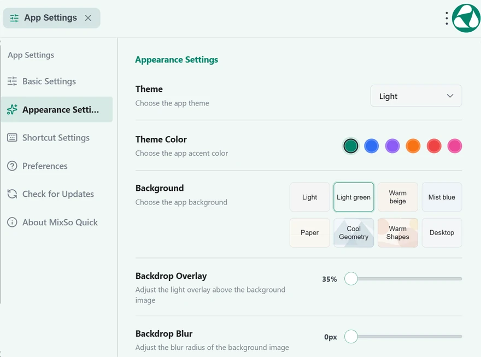
Task: Open the Preferences section
Action: [x=57, y=166]
